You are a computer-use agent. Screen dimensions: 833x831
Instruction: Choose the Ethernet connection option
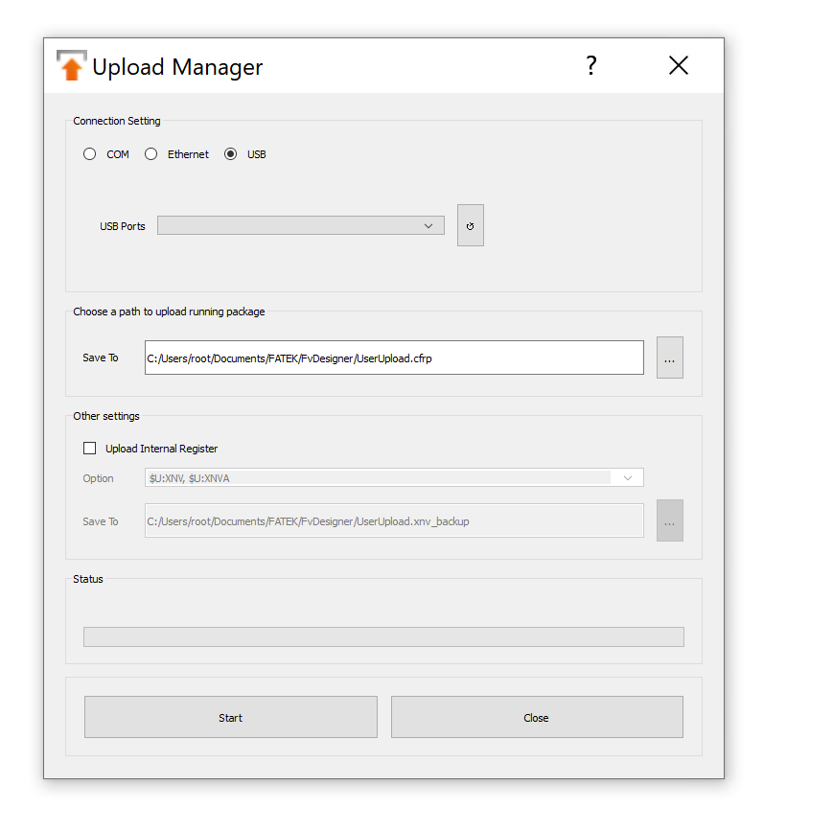point(151,154)
